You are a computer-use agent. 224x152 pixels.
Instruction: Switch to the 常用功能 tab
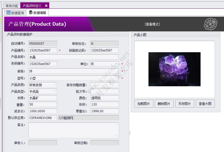11,5
